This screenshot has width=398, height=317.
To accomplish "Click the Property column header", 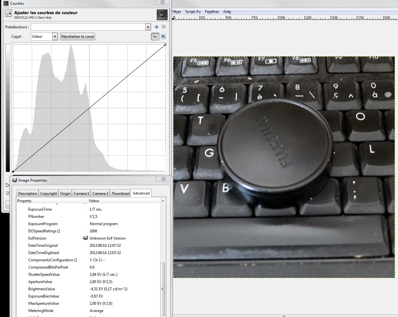I will click(x=49, y=201).
